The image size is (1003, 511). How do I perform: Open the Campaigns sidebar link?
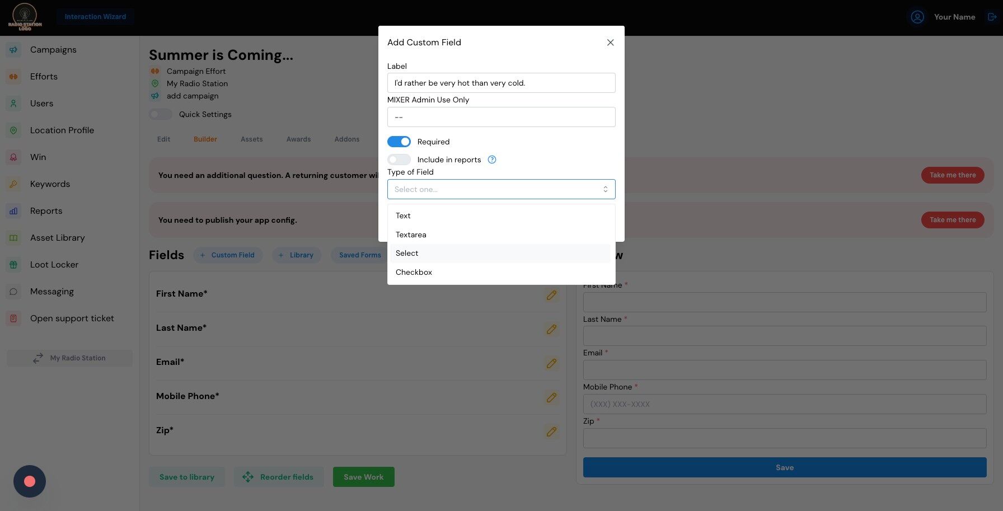point(53,50)
